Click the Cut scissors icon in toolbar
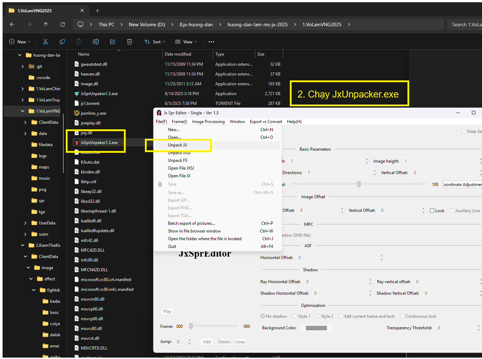 [x=46, y=42]
